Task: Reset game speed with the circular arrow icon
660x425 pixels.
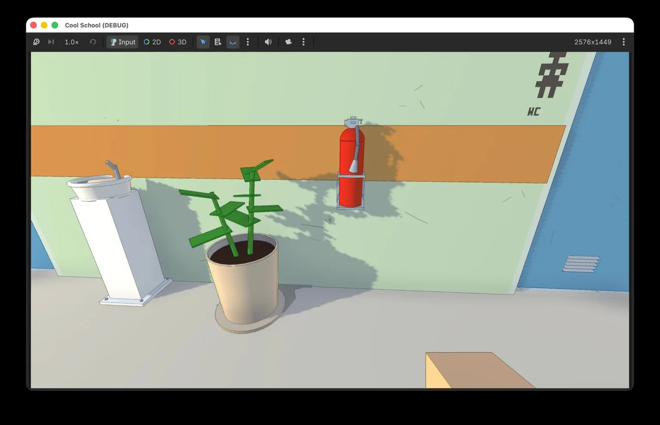Action: click(93, 42)
